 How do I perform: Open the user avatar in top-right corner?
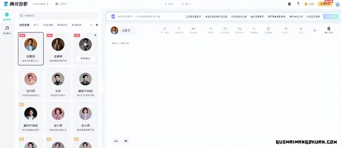click(x=337, y=4)
